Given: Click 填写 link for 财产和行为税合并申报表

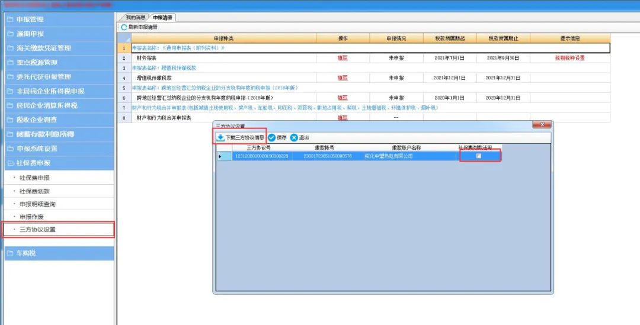Looking at the screenshot, I should pos(343,118).
